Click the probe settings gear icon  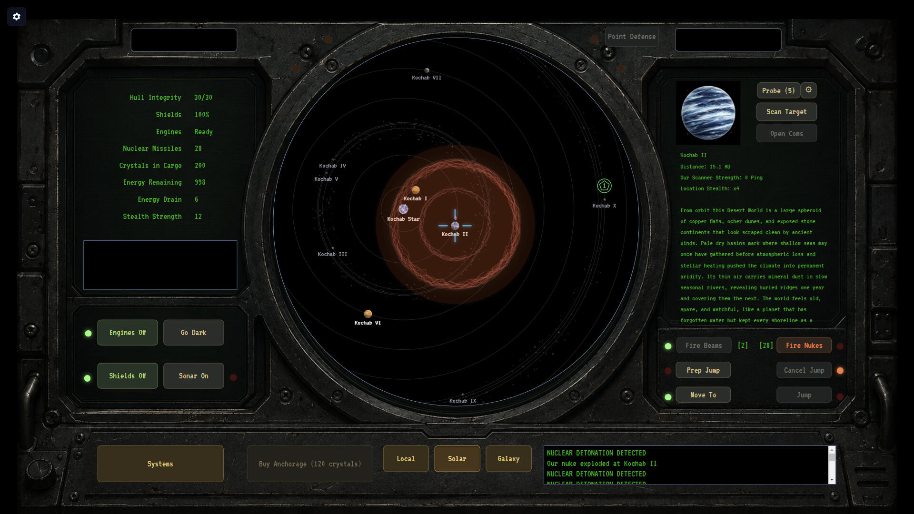click(808, 90)
